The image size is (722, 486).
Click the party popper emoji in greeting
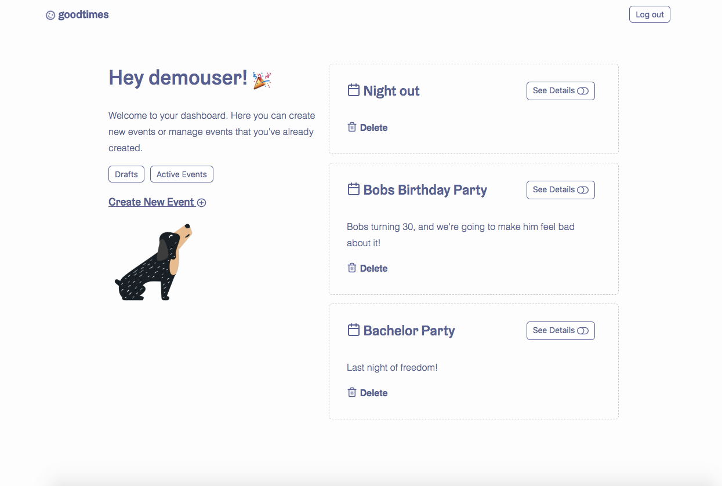pos(262,80)
